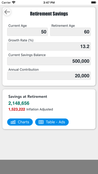98x174 pixels.
Task: Open the Charts view
Action: click(20, 122)
